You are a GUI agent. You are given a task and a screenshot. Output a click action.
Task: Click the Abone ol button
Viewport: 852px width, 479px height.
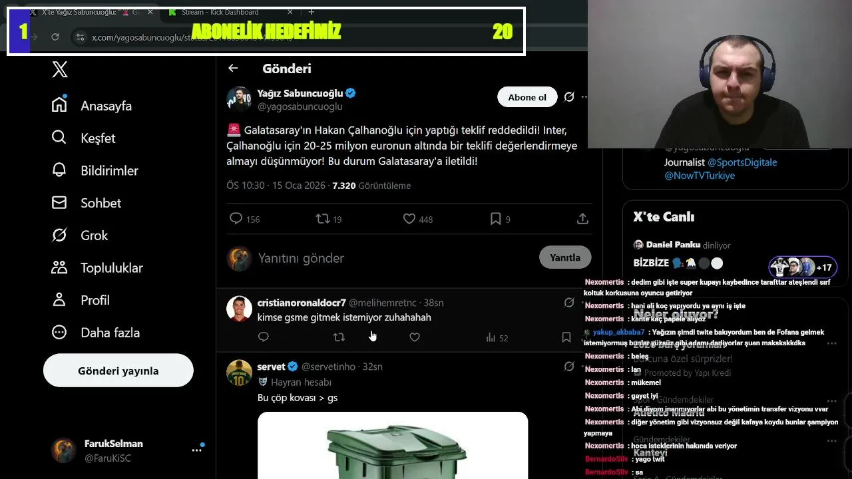coord(527,97)
